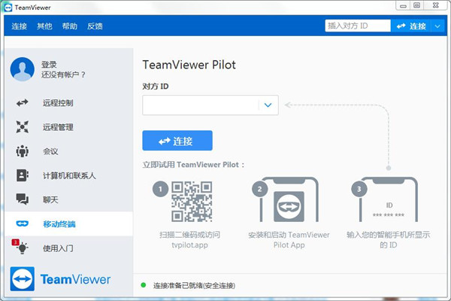The width and height of the screenshot is (451, 301).
Task: Select the 移动终端 AR glasses icon
Action: pos(22,223)
